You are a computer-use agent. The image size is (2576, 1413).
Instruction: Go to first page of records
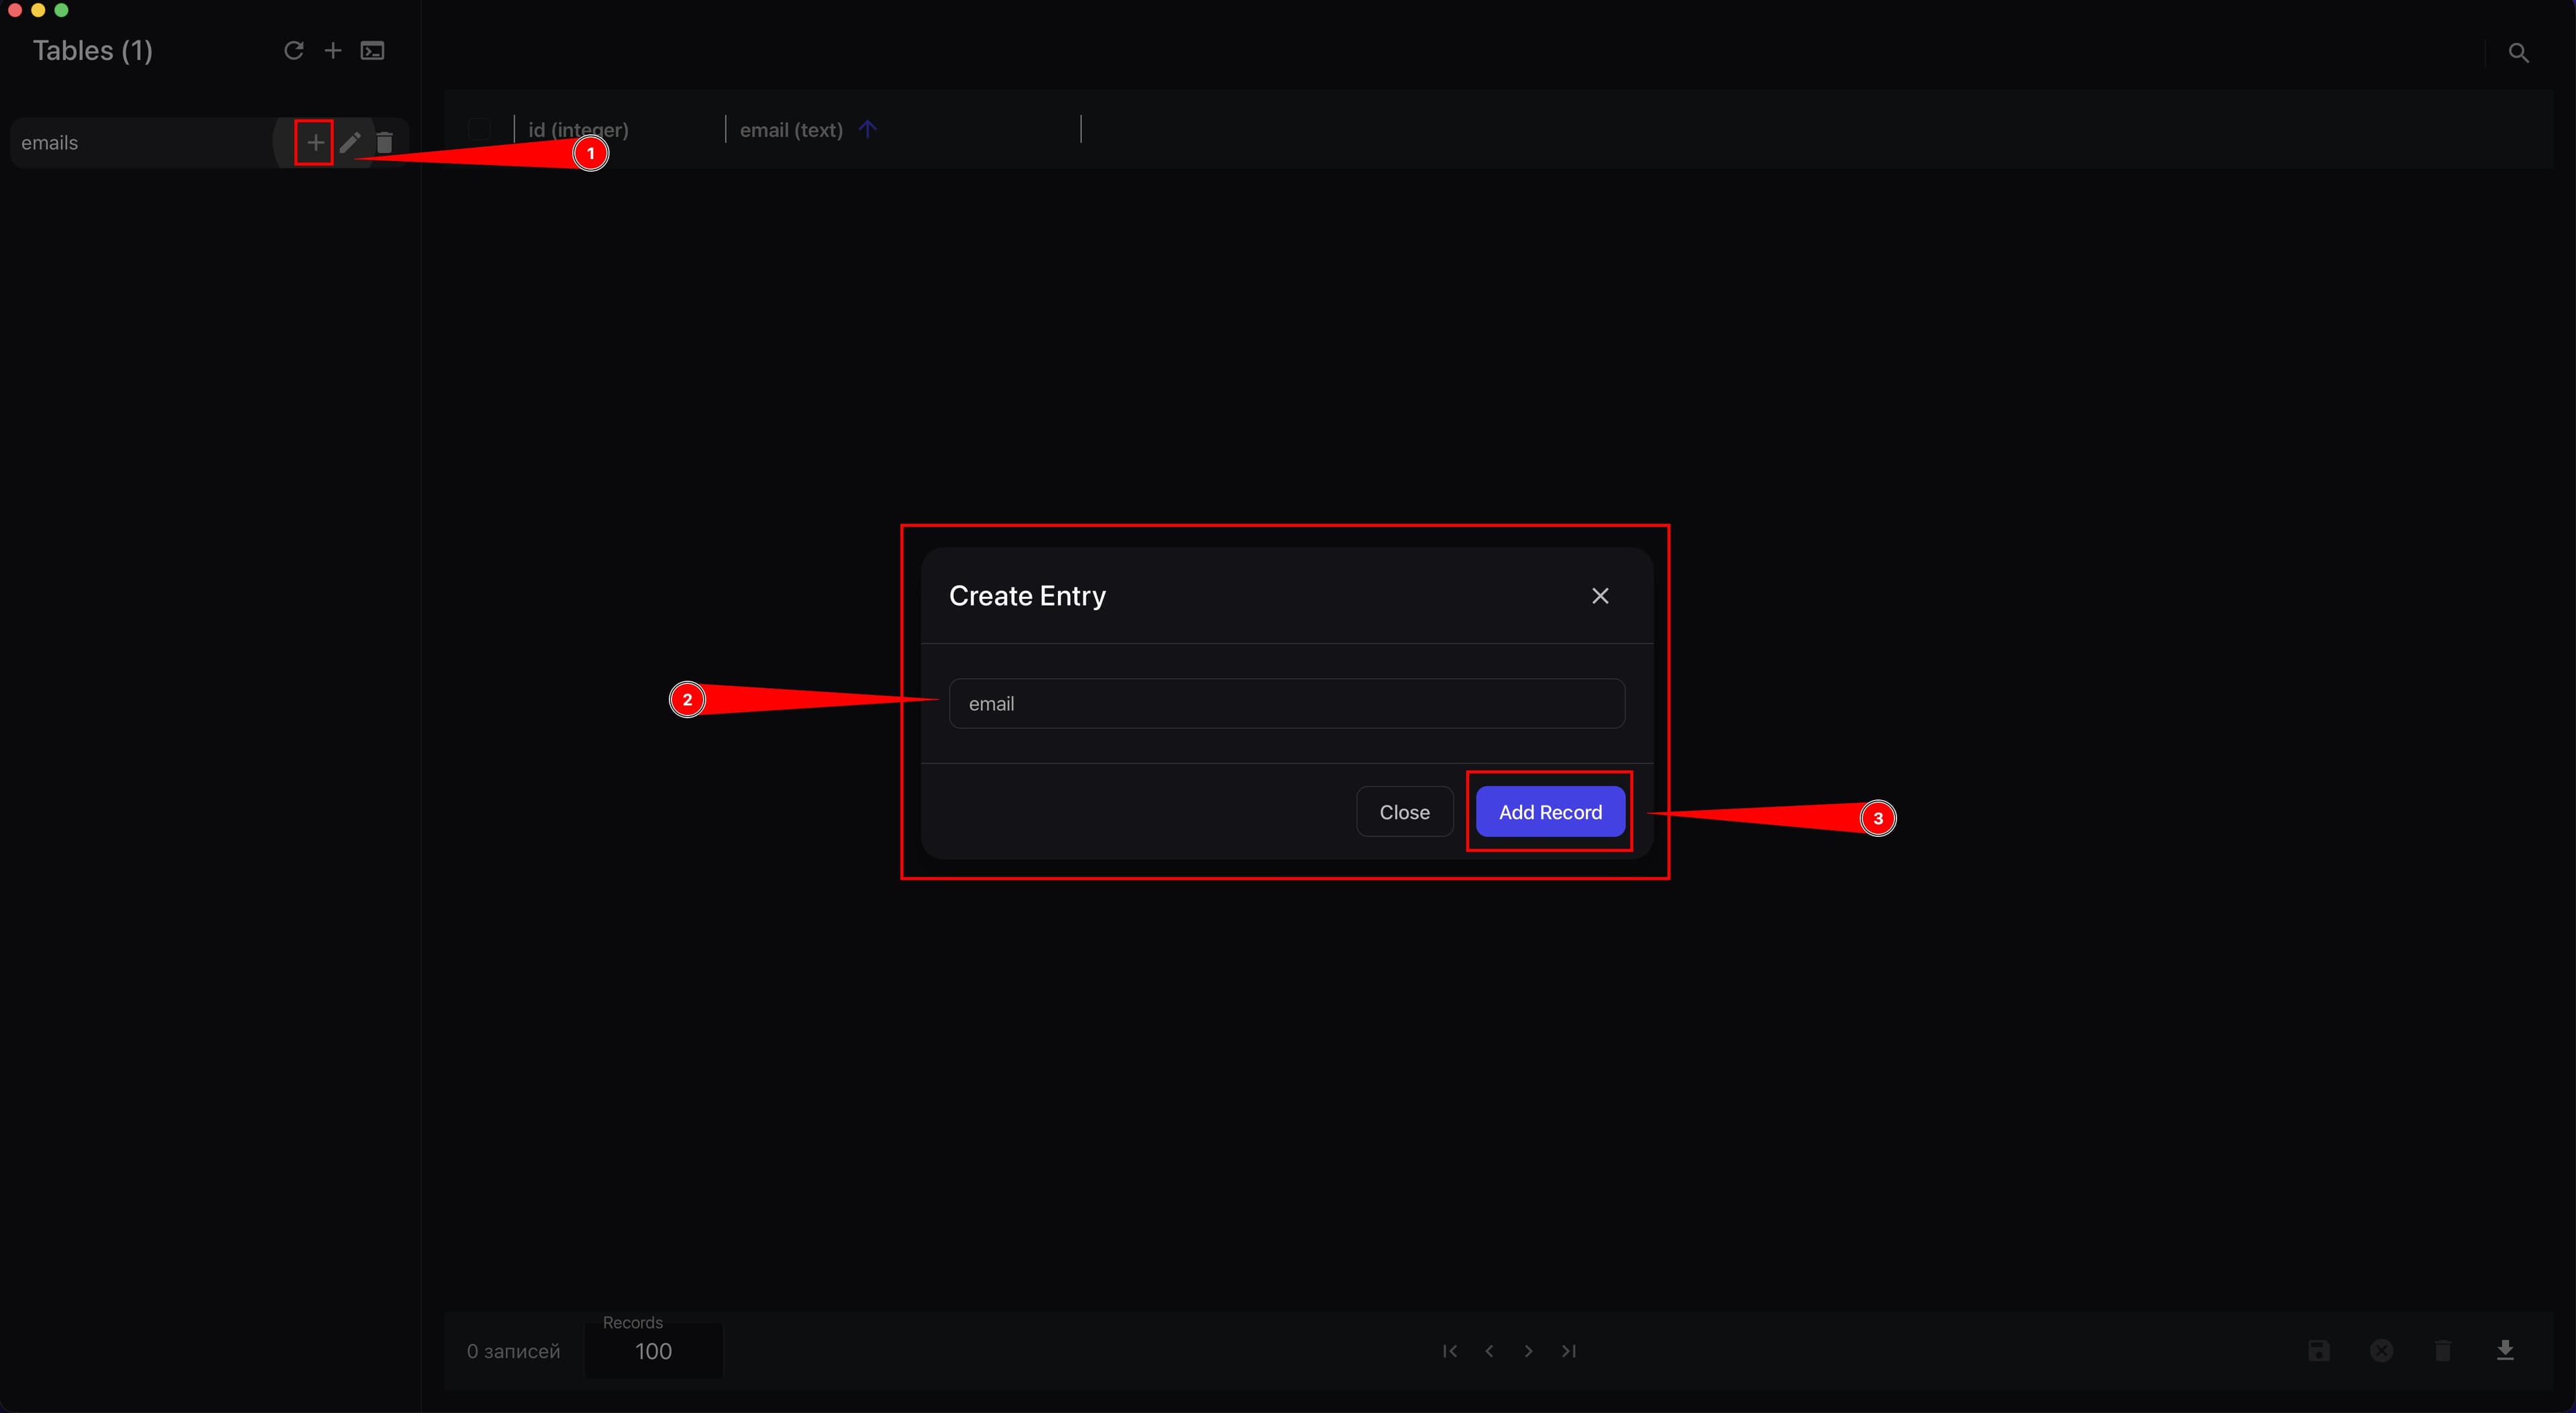pos(1450,1351)
